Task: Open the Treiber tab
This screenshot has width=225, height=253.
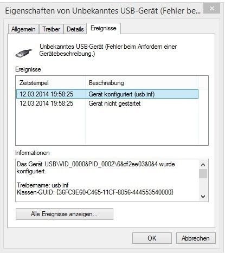Action: (x=52, y=29)
